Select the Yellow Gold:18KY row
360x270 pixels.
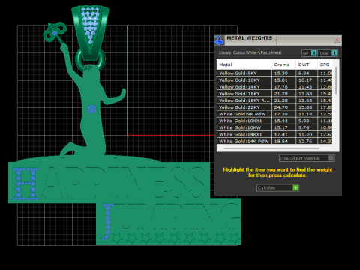[x=274, y=94]
